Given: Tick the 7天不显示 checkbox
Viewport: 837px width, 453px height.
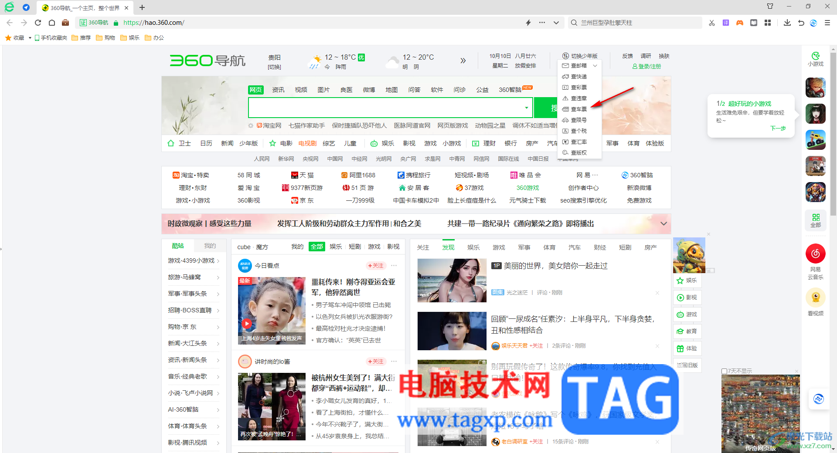Looking at the screenshot, I should point(725,371).
